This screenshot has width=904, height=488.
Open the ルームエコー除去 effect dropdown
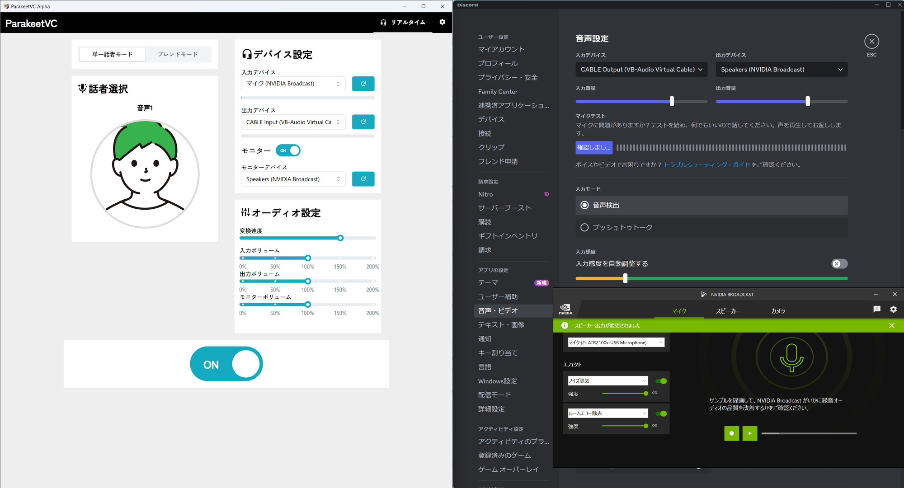(x=608, y=413)
